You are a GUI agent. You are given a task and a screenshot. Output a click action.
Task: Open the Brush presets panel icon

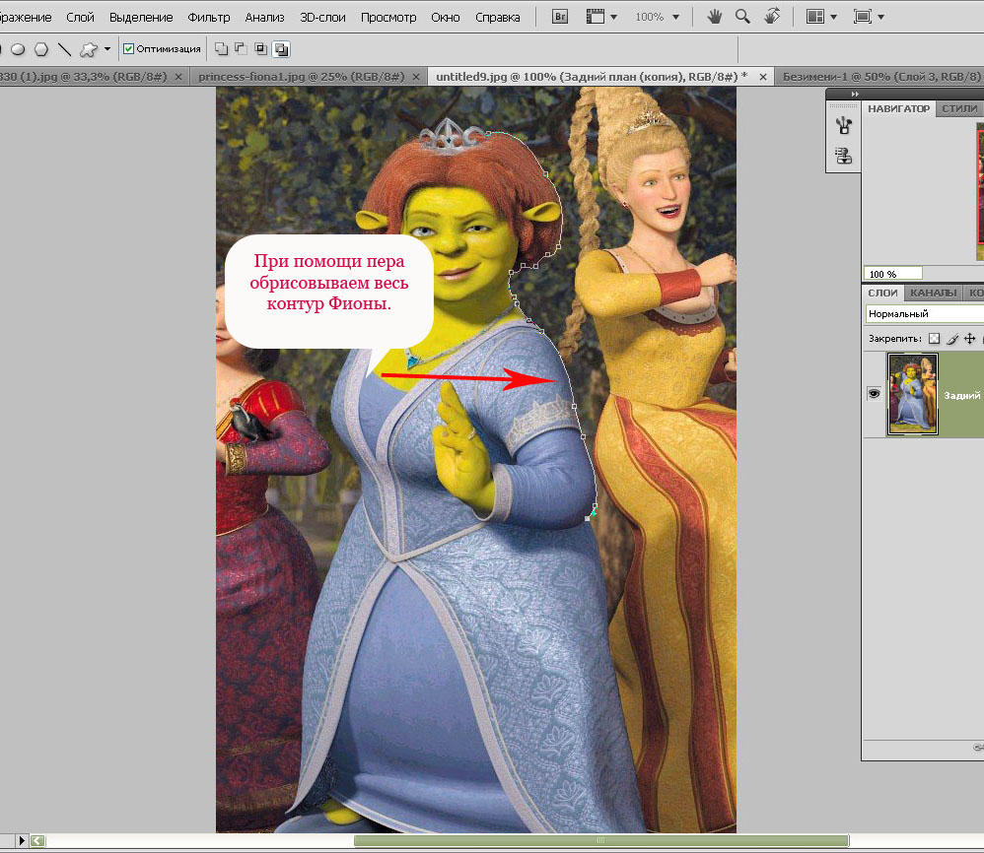(844, 125)
